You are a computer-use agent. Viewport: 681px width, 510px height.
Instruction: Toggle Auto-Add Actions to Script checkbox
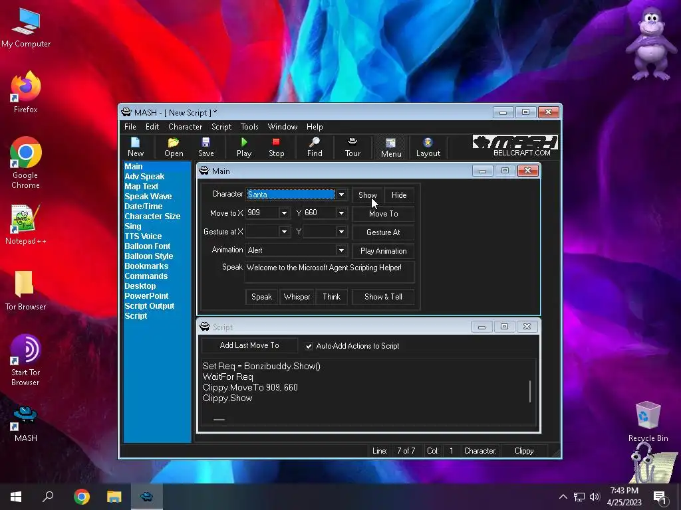[x=309, y=346]
